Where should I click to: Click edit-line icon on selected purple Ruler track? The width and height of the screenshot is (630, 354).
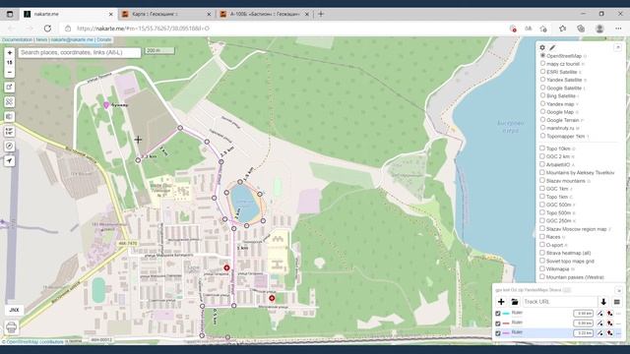599,333
